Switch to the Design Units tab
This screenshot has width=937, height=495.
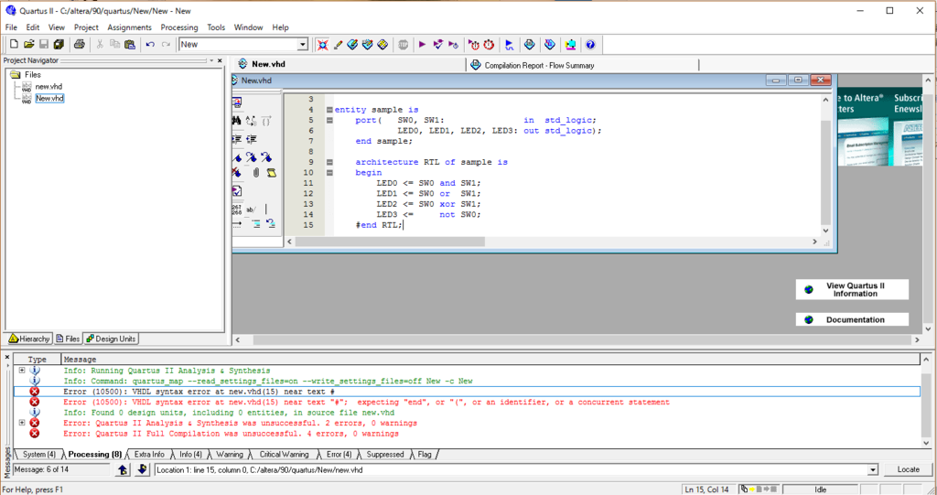tap(111, 339)
